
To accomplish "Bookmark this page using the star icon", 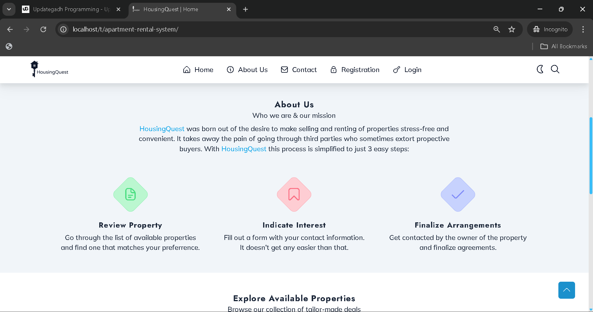I will [x=512, y=29].
